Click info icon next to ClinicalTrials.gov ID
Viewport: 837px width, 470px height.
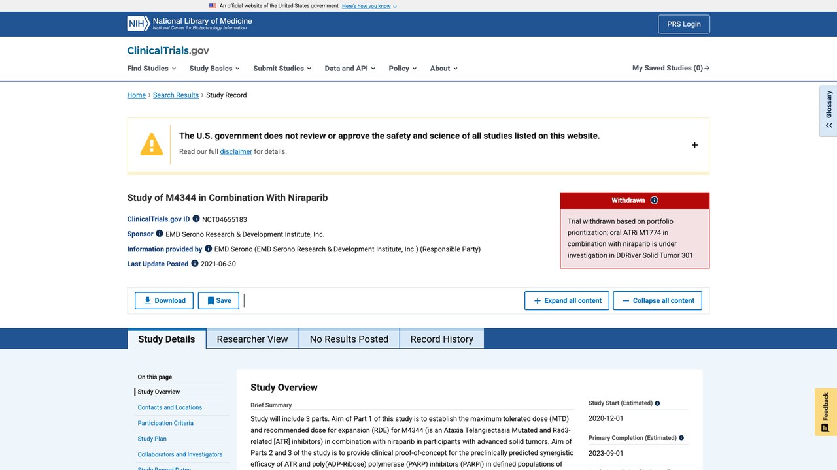point(196,219)
